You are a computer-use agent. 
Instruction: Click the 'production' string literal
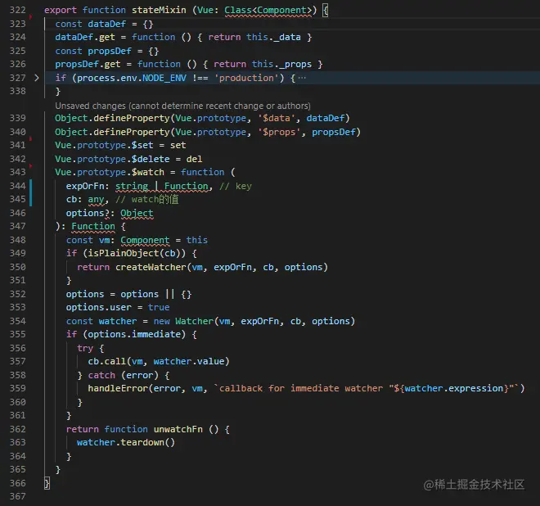pyautogui.click(x=246, y=78)
